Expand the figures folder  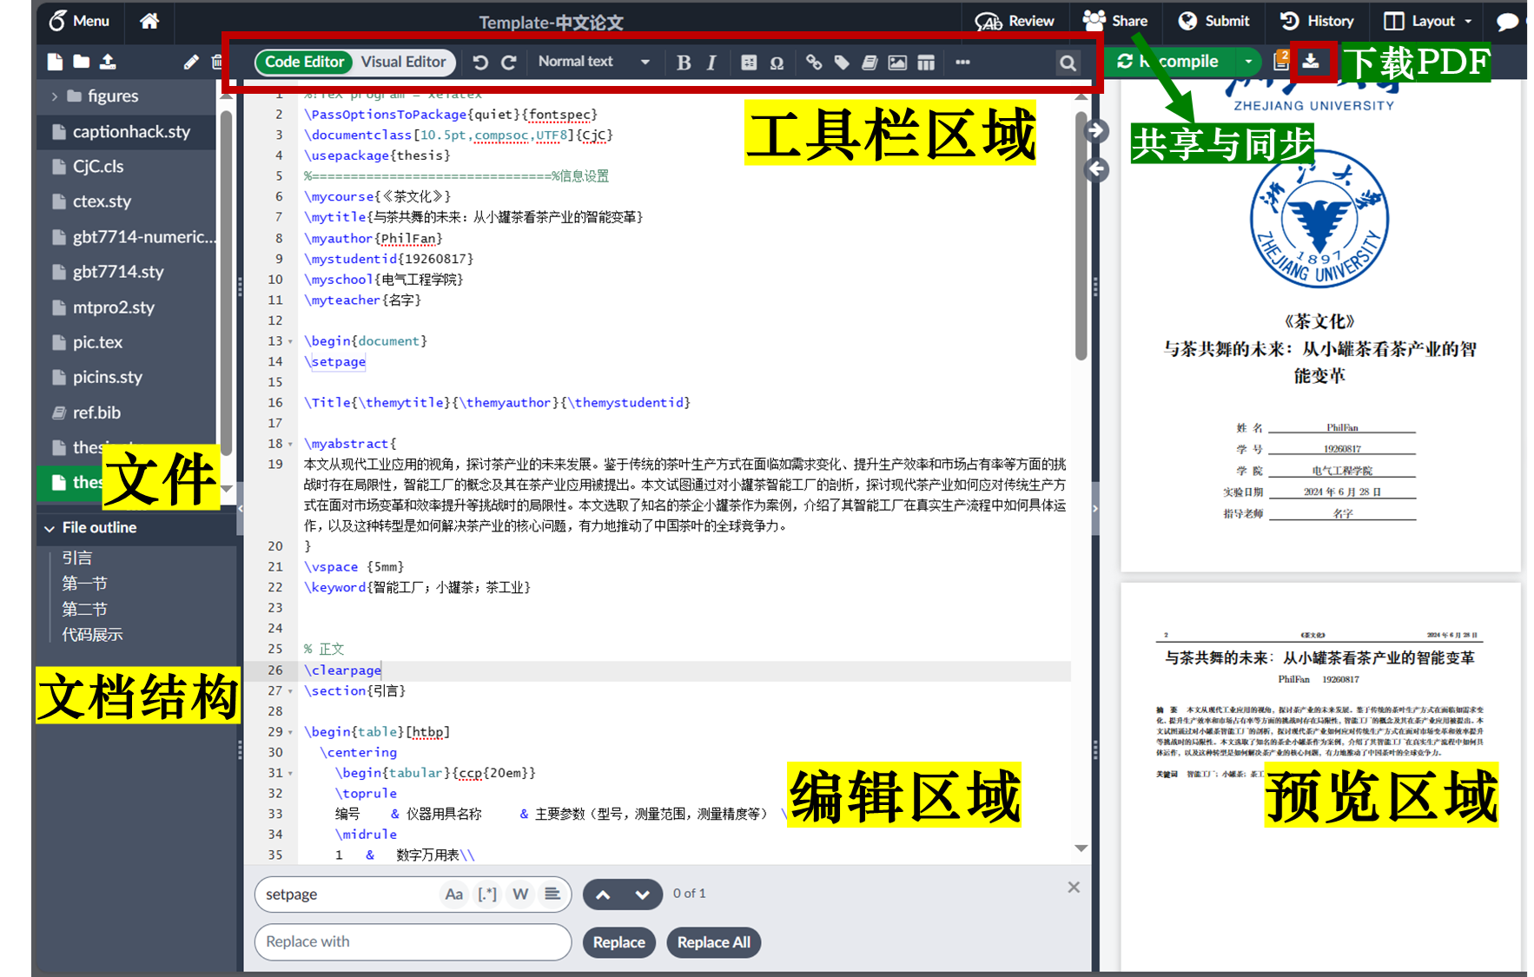pyautogui.click(x=54, y=96)
